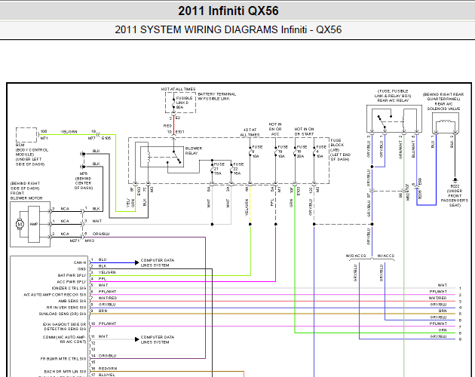Click the "SUNLOAD SENS (DR) SIG" pin label
Screen dimensions: 475x377
coord(63,314)
